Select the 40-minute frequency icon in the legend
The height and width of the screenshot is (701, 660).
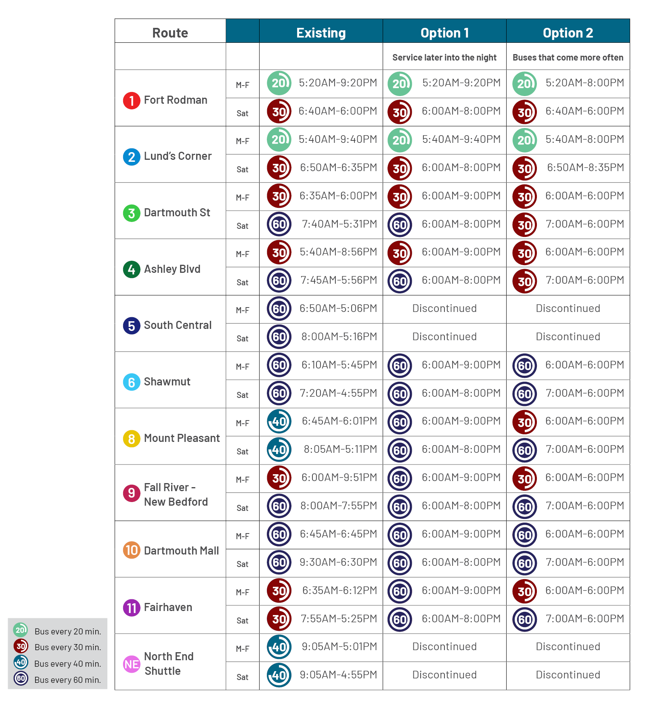click(21, 662)
